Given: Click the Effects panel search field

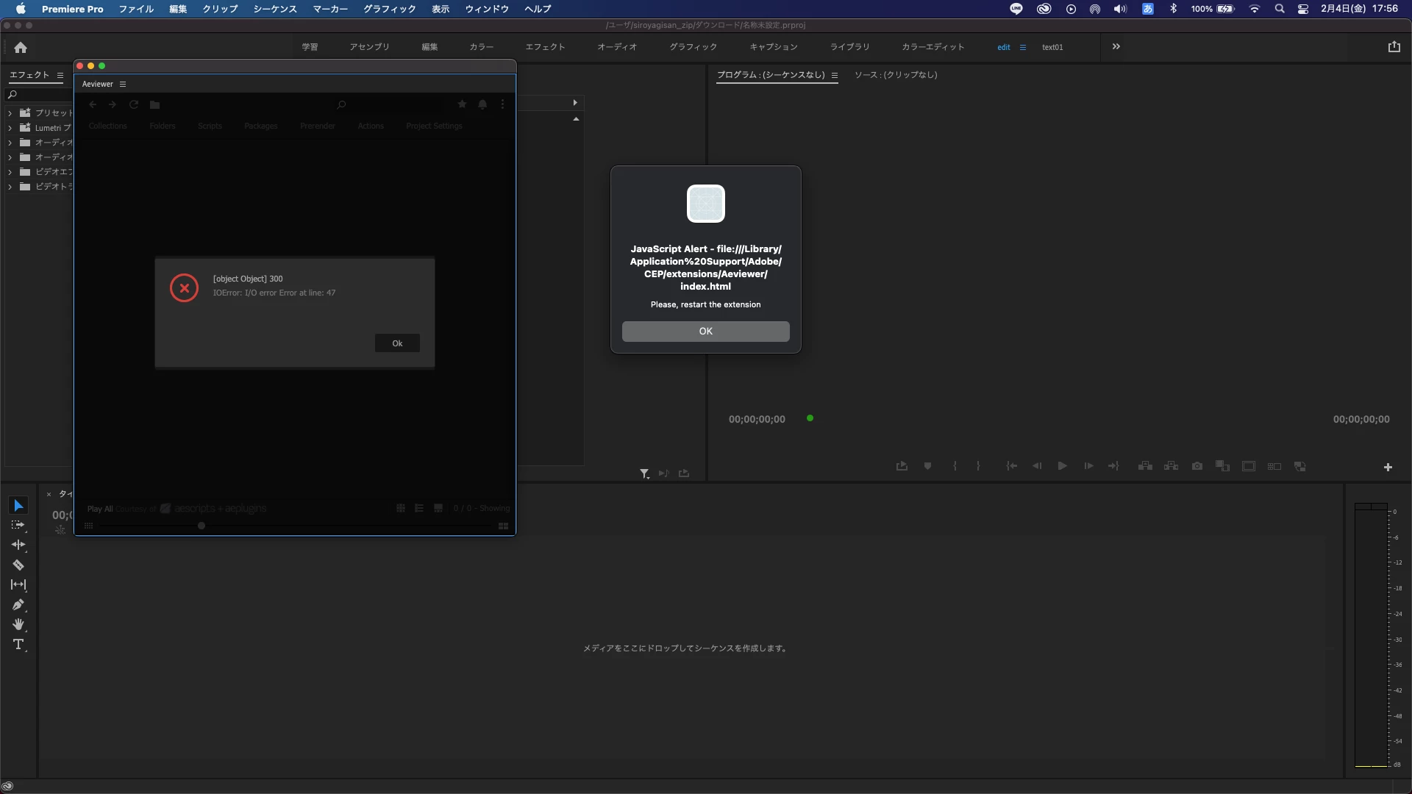Looking at the screenshot, I should tap(40, 95).
